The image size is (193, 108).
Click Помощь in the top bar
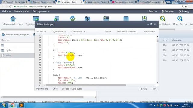[168, 11]
